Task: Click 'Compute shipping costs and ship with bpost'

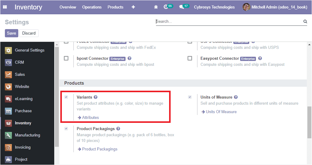Action: click(115, 65)
